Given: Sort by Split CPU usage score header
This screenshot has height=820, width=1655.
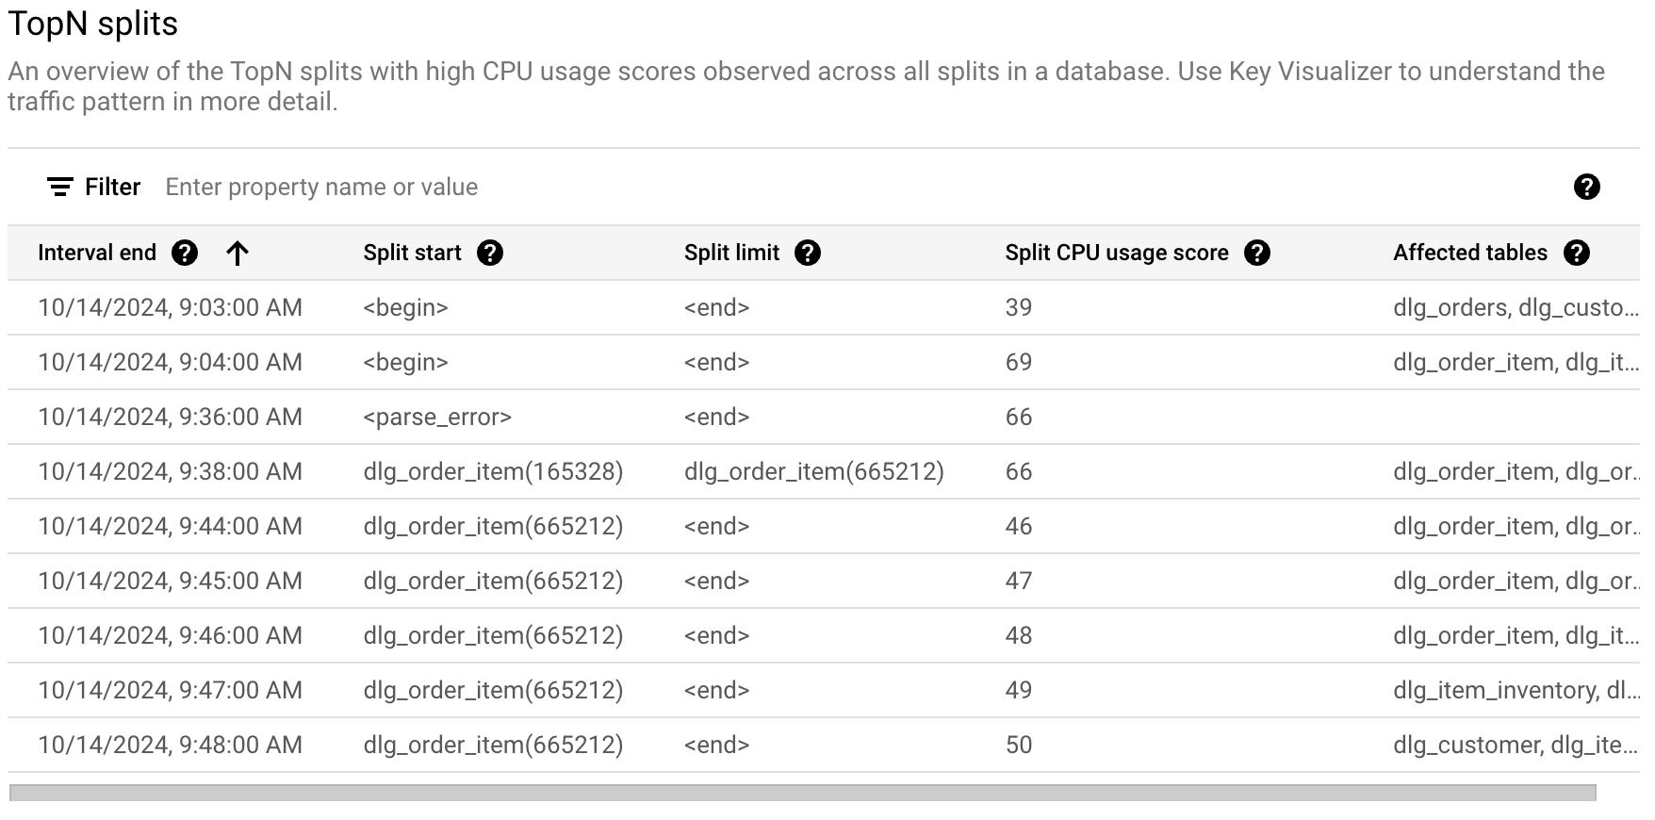Looking at the screenshot, I should point(1116,253).
